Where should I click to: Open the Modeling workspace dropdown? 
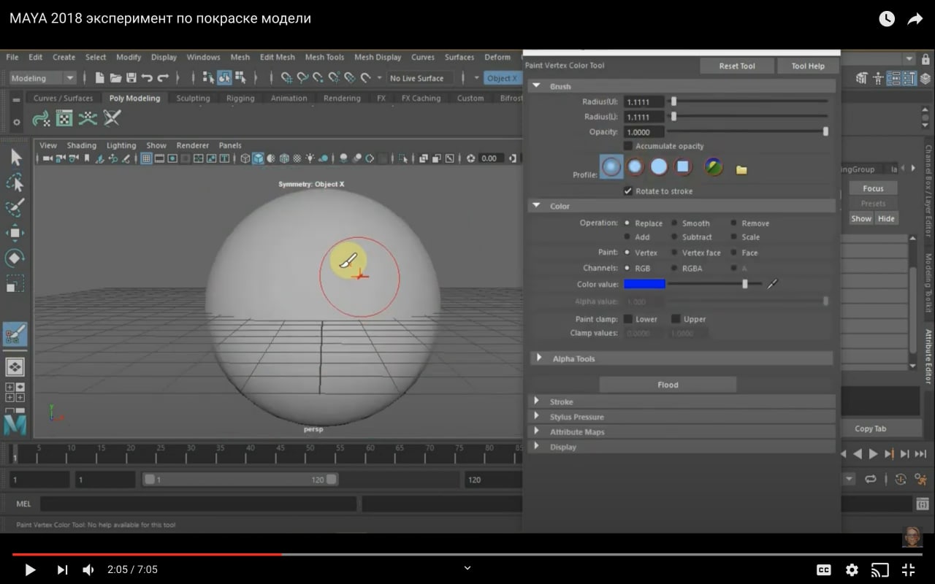pos(42,78)
